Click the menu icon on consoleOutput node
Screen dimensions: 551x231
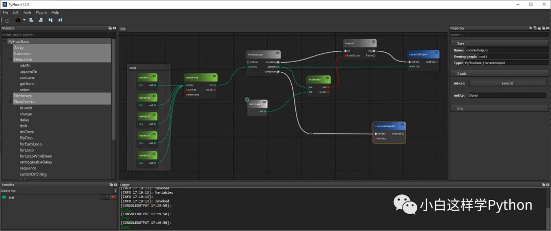click(436, 53)
